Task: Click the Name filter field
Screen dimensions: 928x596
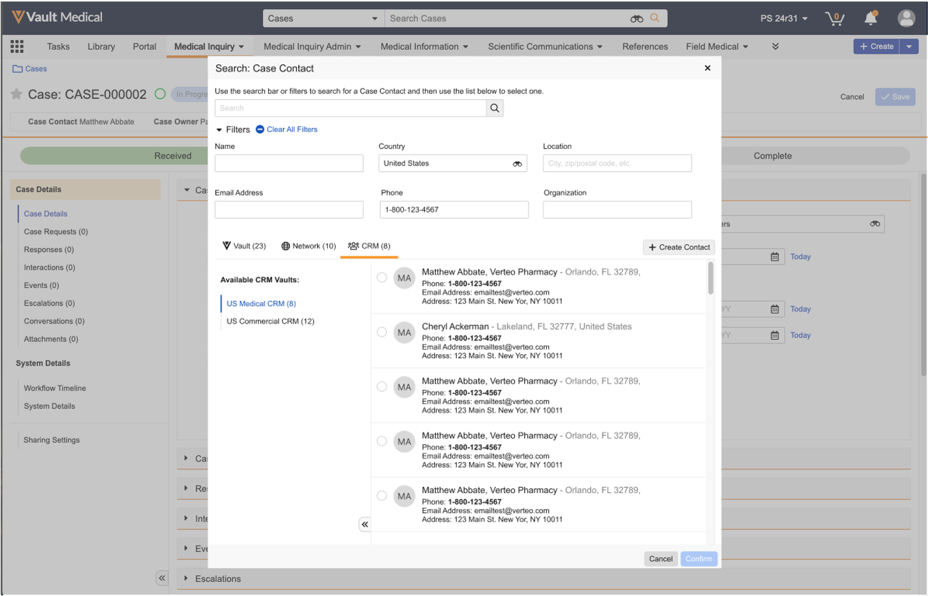Action: tap(289, 163)
